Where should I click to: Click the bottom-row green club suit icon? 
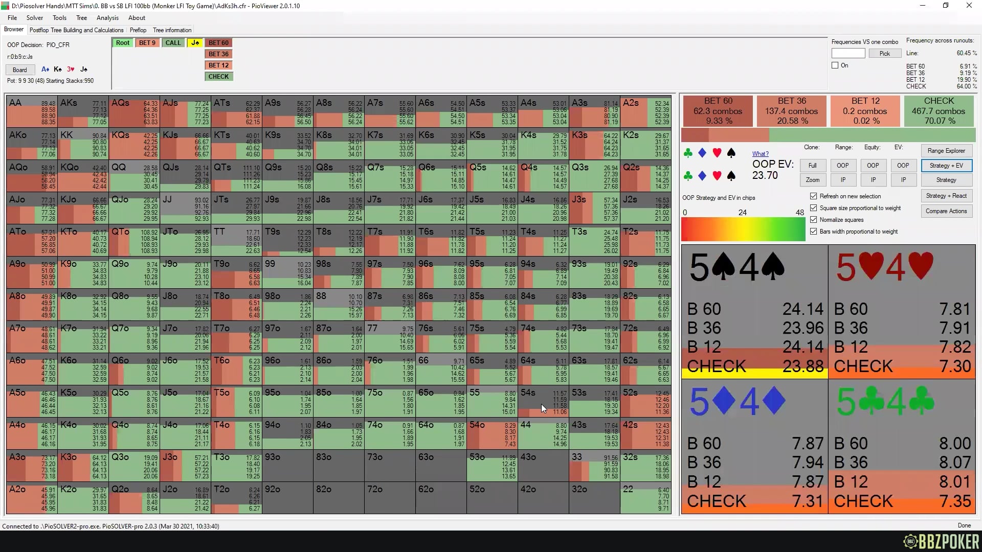(688, 176)
